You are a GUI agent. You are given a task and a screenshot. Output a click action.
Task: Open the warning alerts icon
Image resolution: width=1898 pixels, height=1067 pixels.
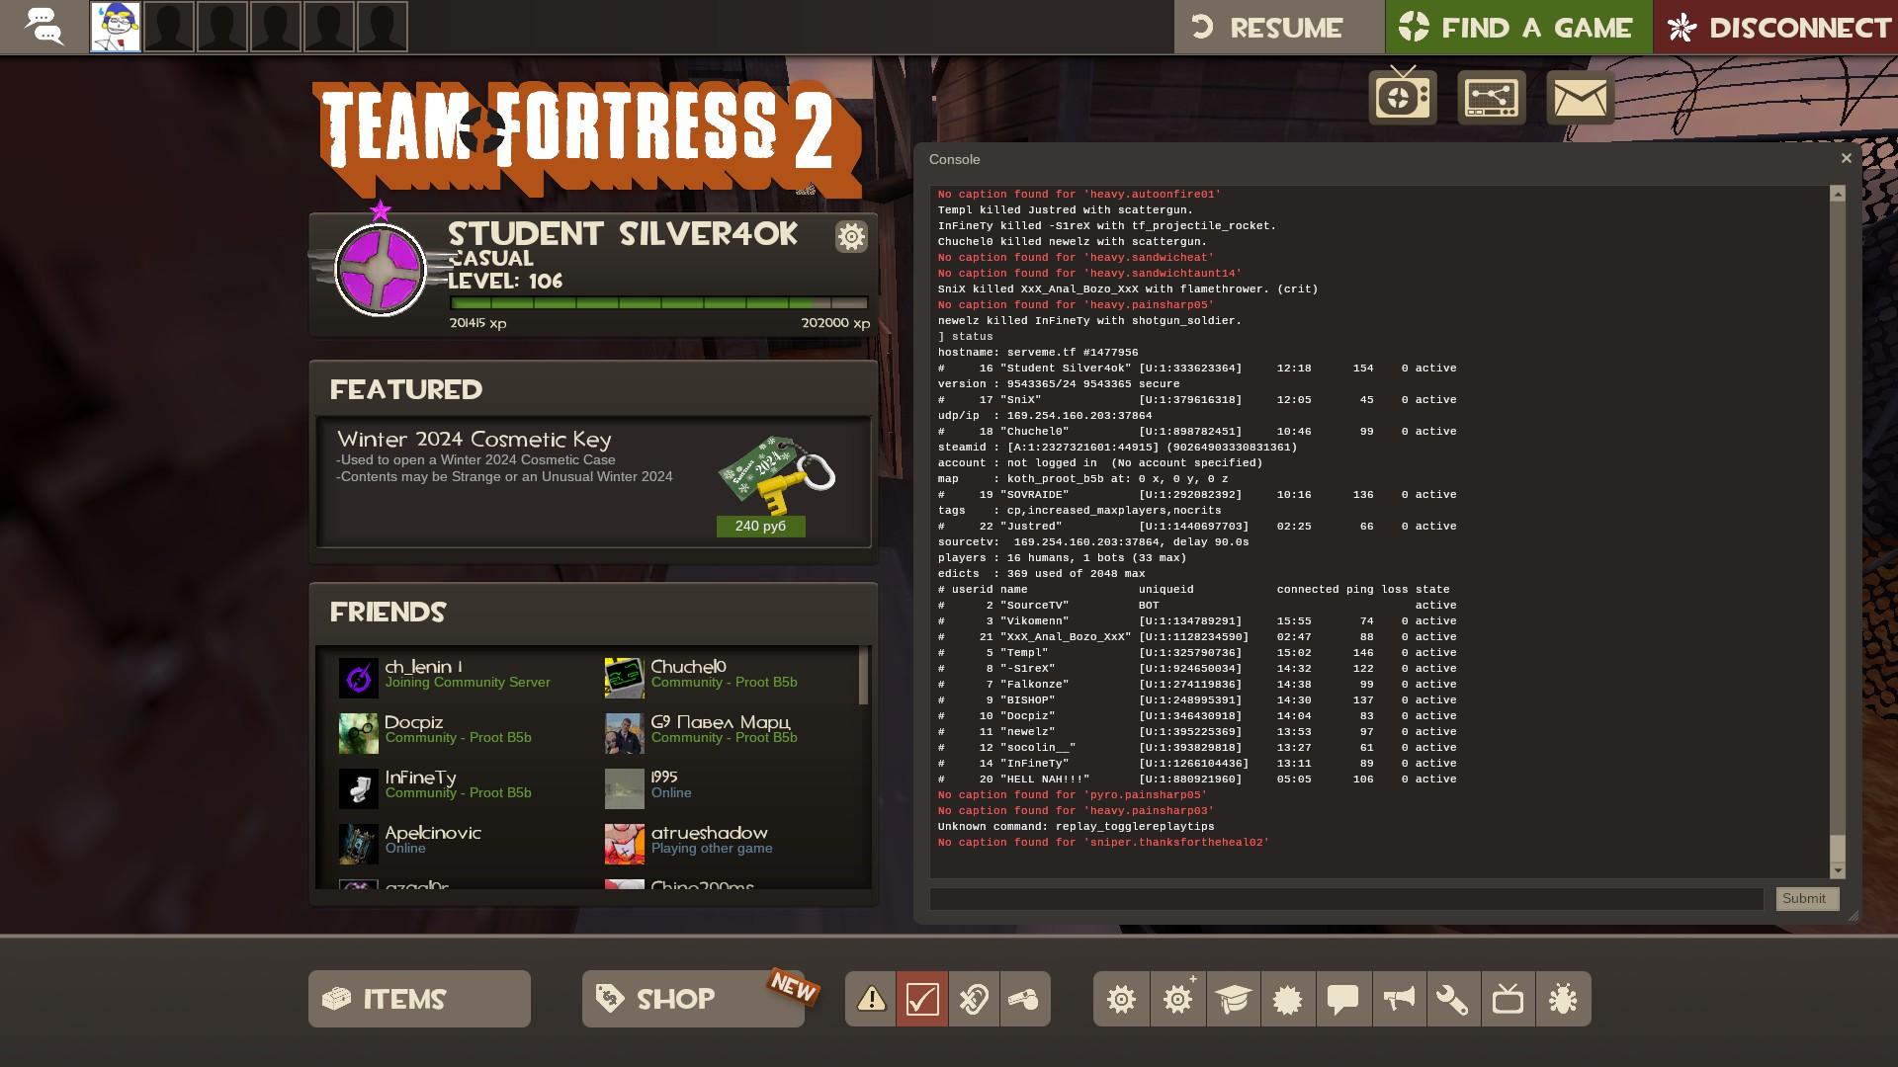click(x=871, y=999)
